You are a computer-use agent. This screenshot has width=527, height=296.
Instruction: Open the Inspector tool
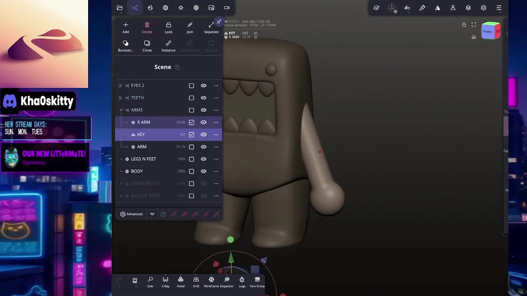(x=227, y=282)
